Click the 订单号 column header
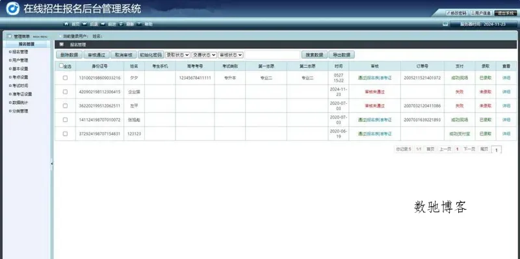This screenshot has width=520, height=259. [x=422, y=66]
